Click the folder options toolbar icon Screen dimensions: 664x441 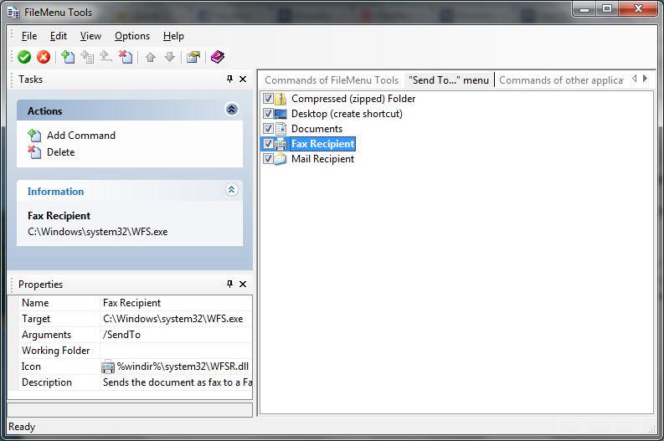(x=193, y=57)
